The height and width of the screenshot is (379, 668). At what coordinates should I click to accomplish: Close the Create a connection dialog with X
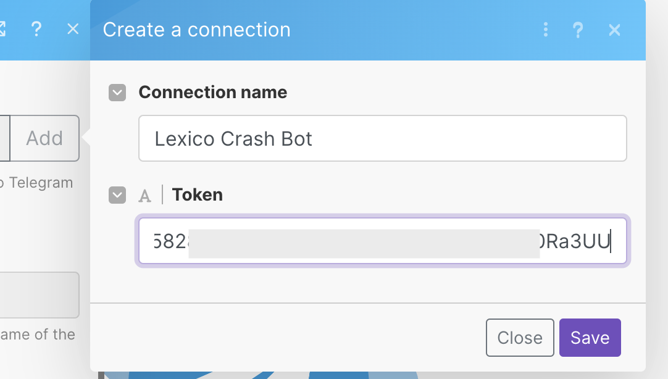click(x=614, y=30)
